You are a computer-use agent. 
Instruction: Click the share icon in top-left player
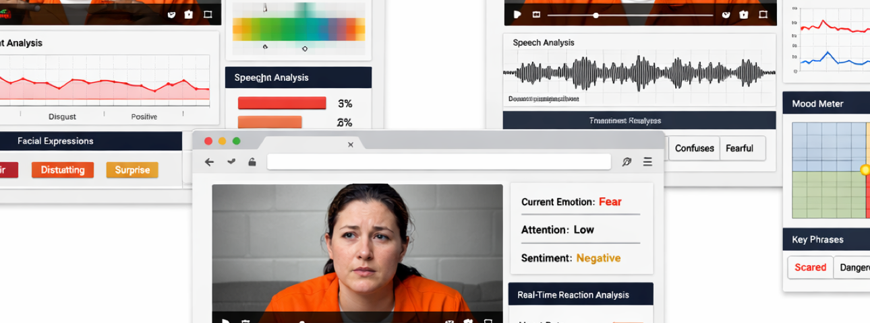[x=189, y=14]
